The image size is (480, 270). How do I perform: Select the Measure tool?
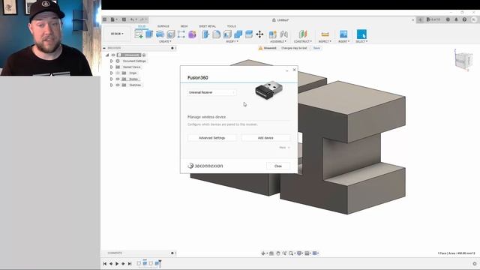[325, 34]
